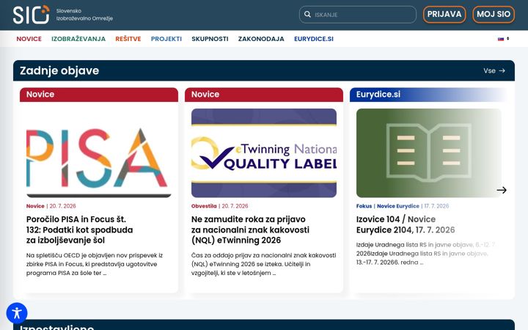The height and width of the screenshot is (330, 528).
Task: Open the PISA logo thumbnail
Action: click(99, 153)
